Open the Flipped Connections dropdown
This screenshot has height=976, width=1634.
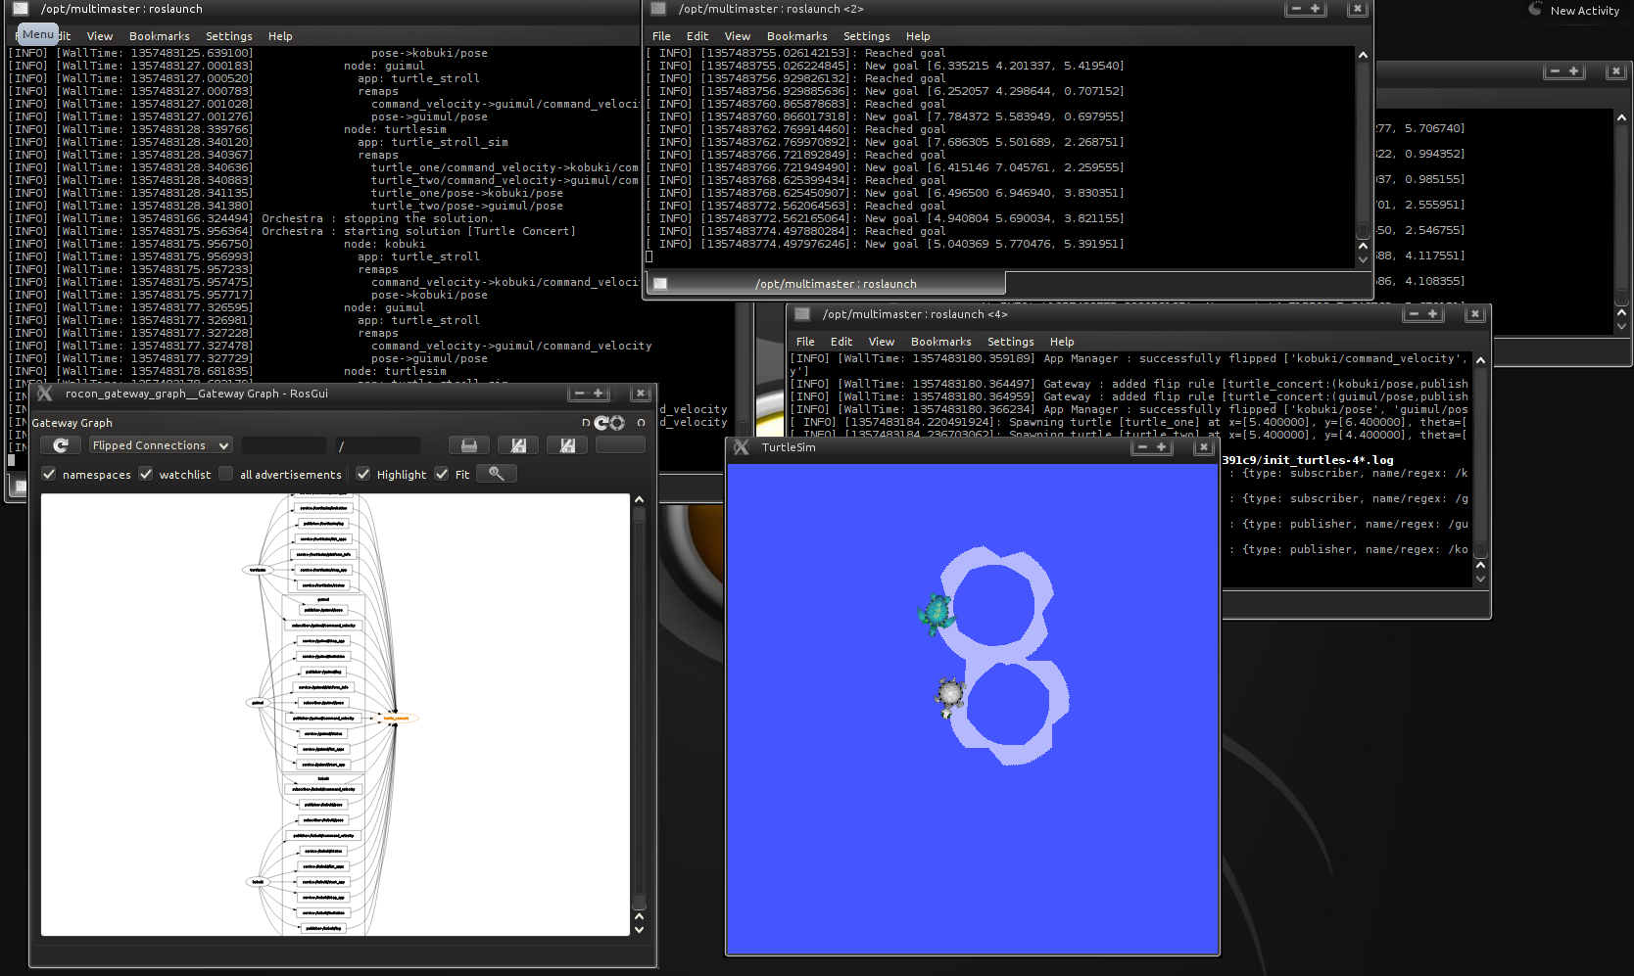161,445
